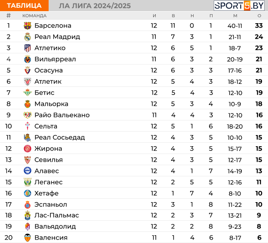Click the КОМАНДА column header
The width and height of the screenshot is (268, 243).
pyautogui.click(x=34, y=16)
